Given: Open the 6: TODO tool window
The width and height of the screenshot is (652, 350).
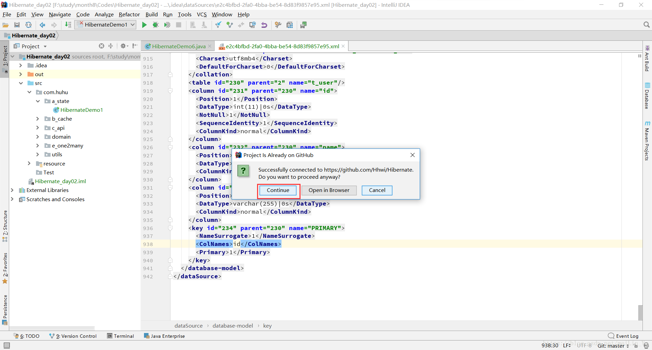Looking at the screenshot, I should point(26,336).
